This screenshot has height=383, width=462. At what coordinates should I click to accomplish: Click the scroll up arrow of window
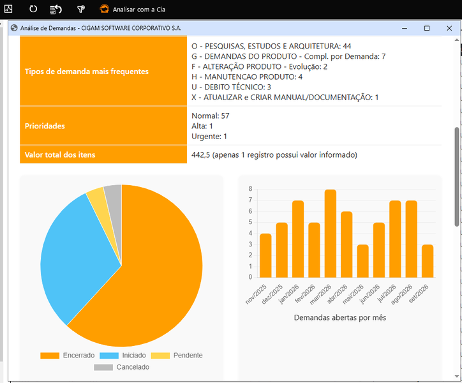tap(457, 40)
